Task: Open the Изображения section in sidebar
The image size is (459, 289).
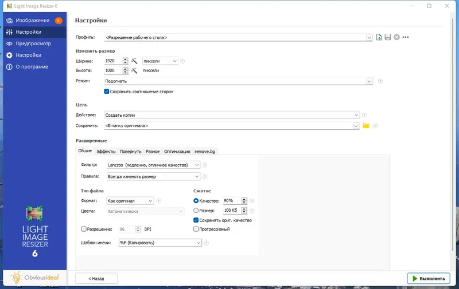Action: click(35, 21)
